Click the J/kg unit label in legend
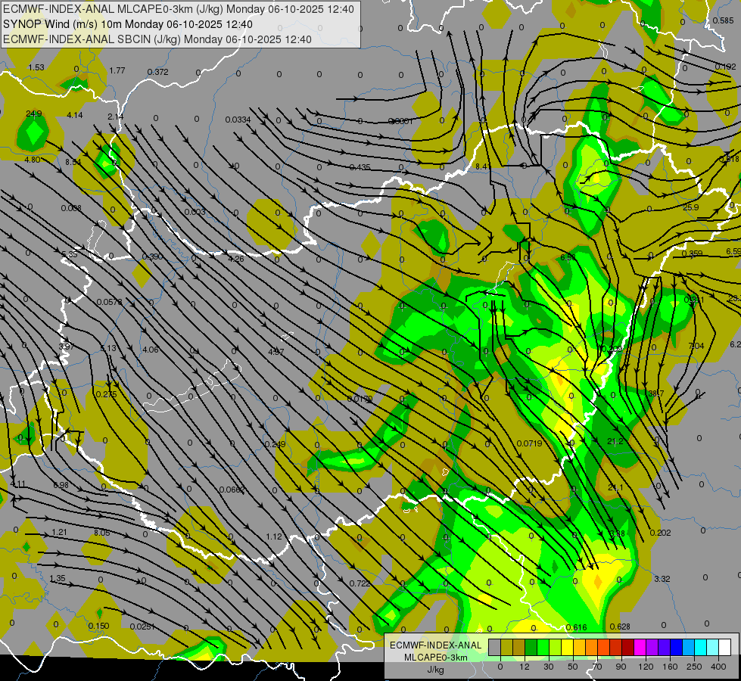 436,670
